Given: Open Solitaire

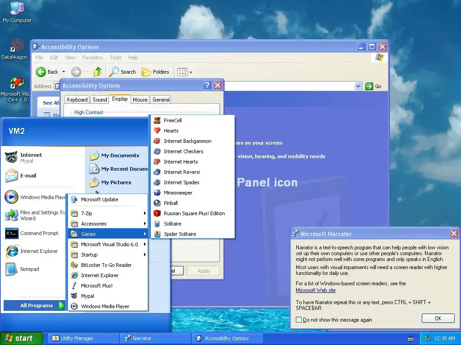Looking at the screenshot, I should tap(193, 224).
